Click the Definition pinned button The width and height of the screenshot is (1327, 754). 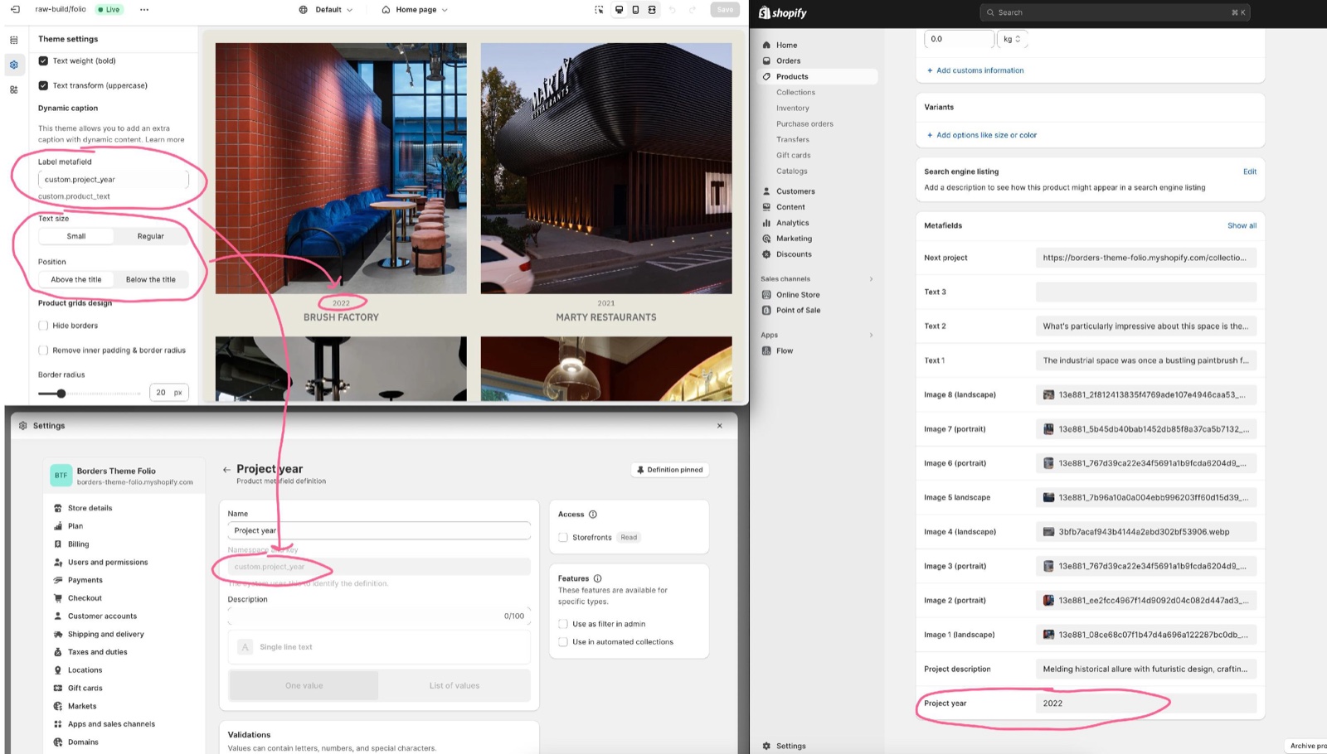pos(669,470)
